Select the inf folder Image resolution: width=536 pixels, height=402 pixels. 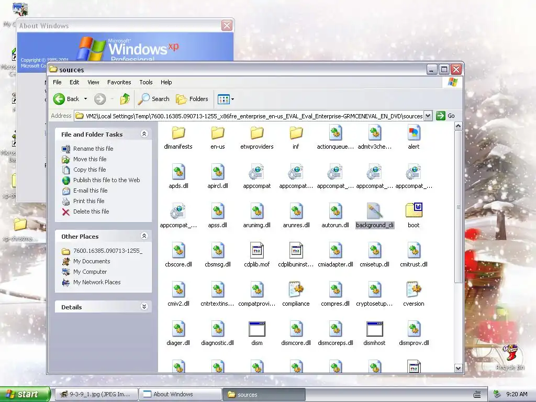click(296, 138)
